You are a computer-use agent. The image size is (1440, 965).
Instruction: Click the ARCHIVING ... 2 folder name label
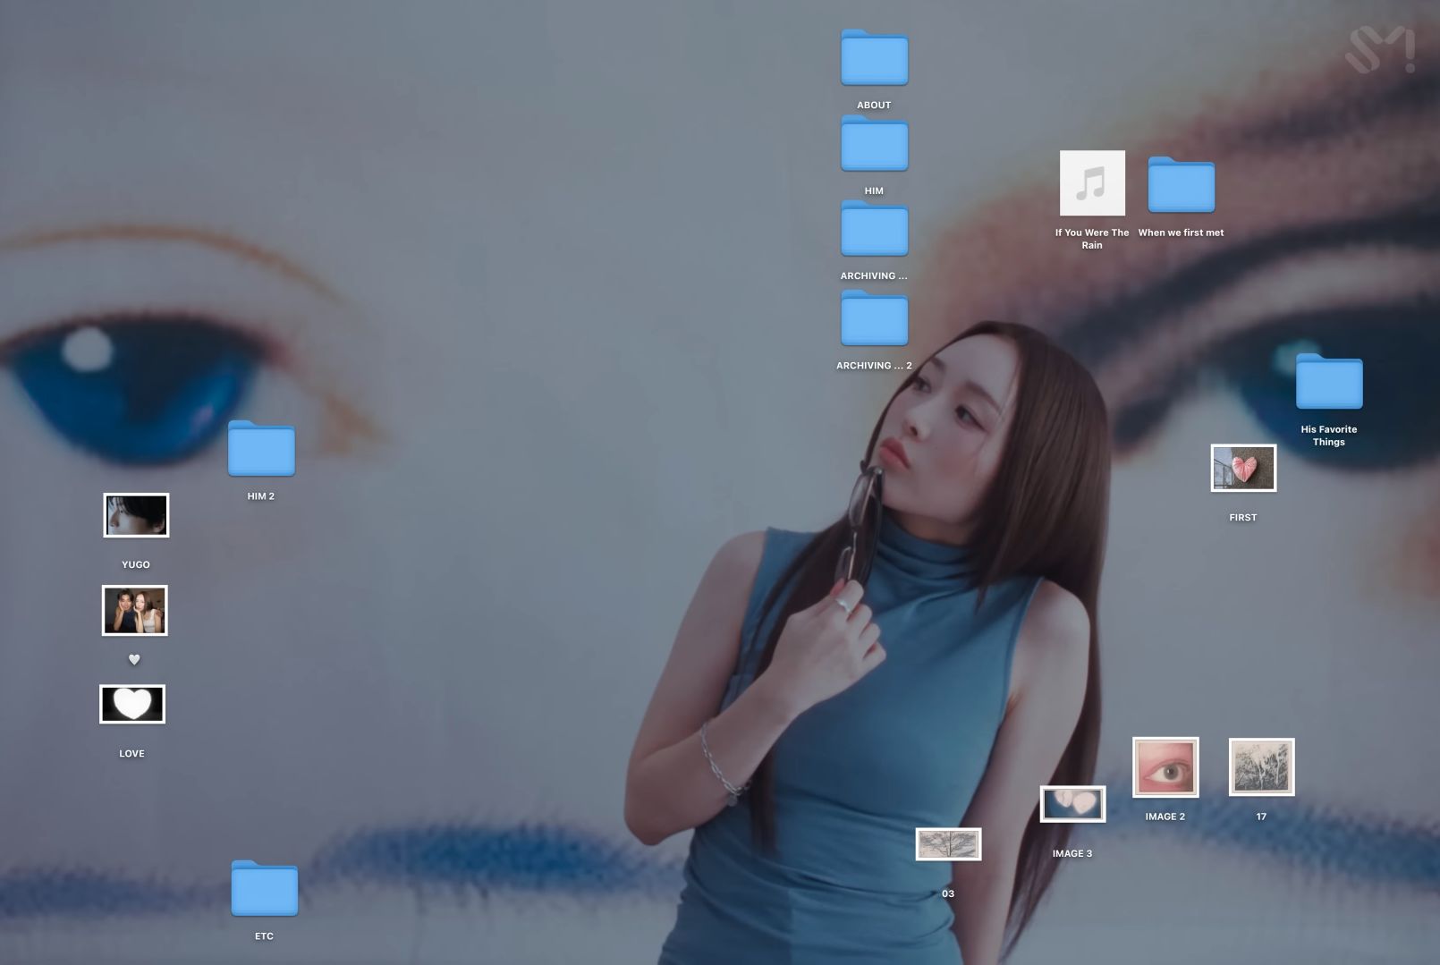pos(874,366)
